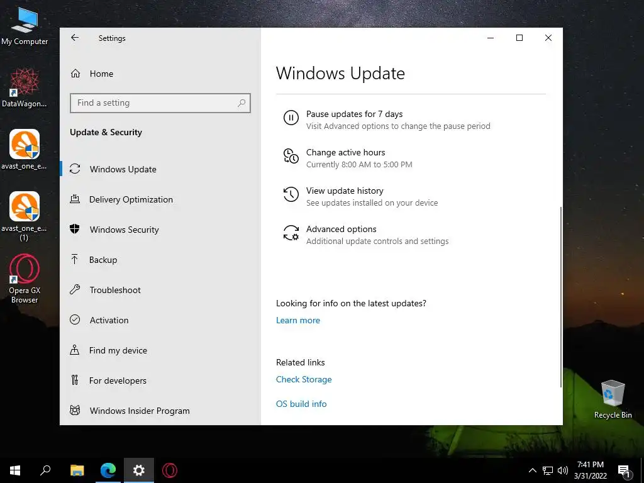The height and width of the screenshot is (483, 644).
Task: Click the volume speaker tray icon
Action: tap(563, 470)
